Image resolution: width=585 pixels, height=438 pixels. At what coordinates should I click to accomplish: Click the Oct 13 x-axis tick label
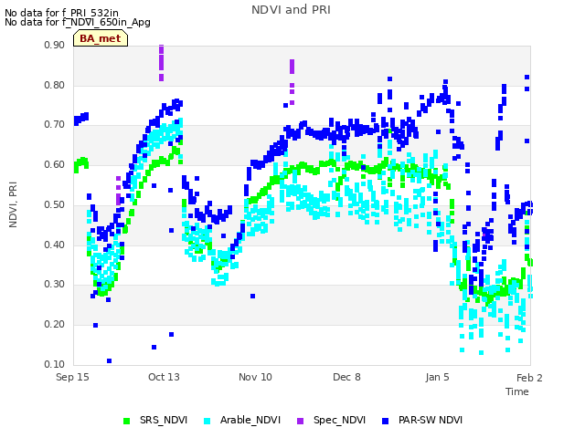164,377
